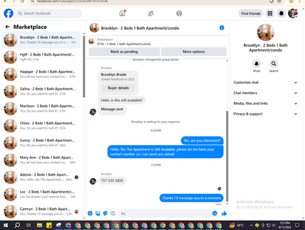Click 'Yes, are you interested?' bubble
This screenshot has height=230, width=305.
pyautogui.click(x=202, y=140)
